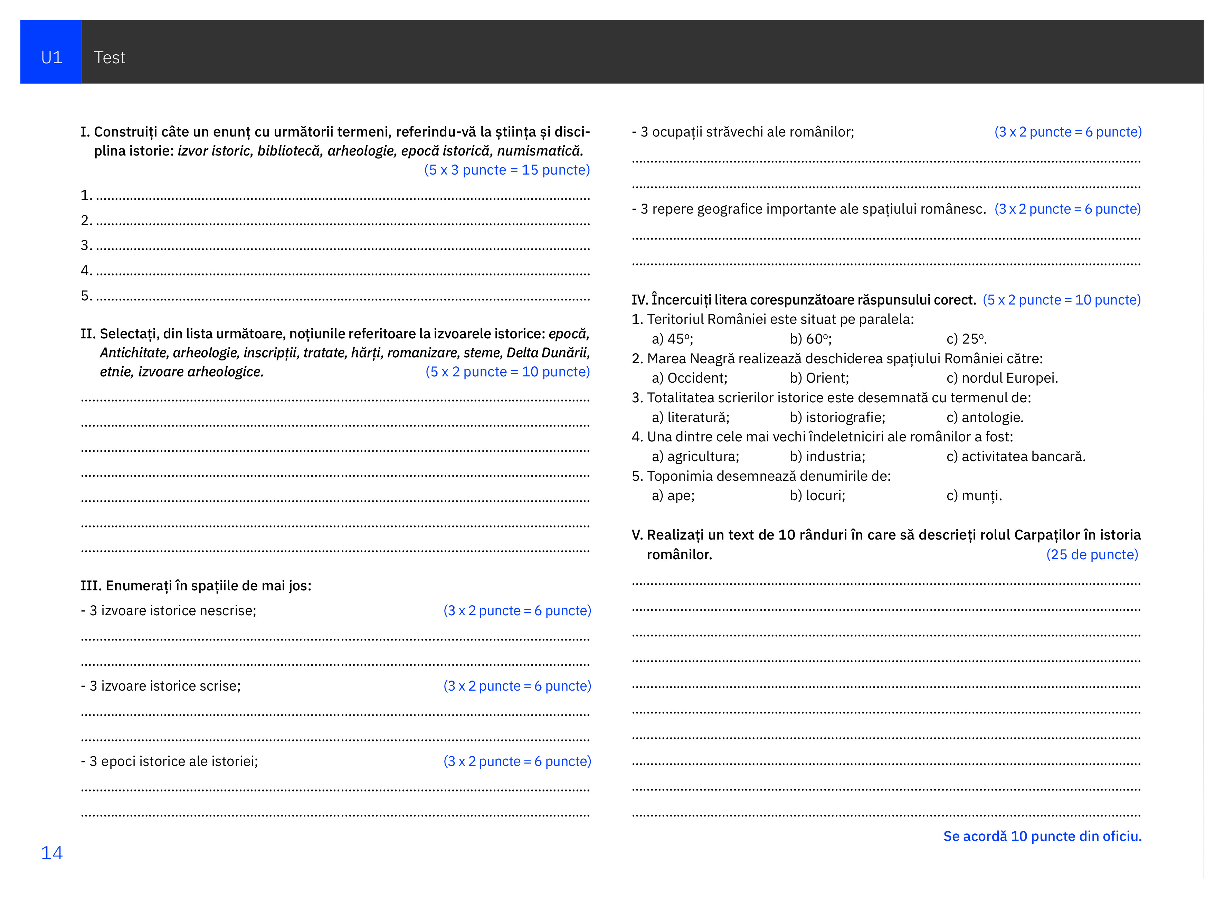Click '(5 x 3 puncte = 15 puncte)' score text
Viewport: 1224px width, 898px height.
click(507, 170)
